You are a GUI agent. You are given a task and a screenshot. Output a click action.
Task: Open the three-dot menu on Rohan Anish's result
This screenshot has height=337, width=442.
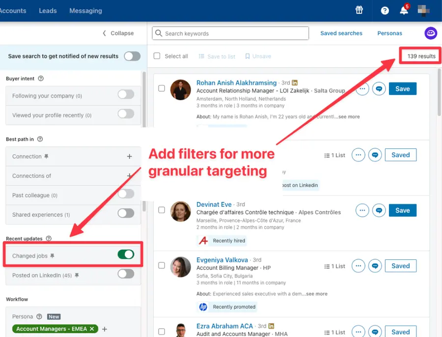362,88
